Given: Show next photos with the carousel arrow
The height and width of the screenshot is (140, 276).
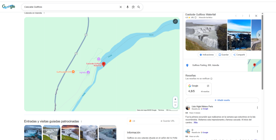Looking at the screenshot, I should 259,35.
